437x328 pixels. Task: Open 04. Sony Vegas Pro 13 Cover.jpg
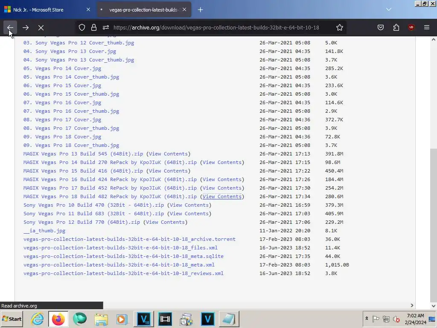pyautogui.click(x=70, y=51)
